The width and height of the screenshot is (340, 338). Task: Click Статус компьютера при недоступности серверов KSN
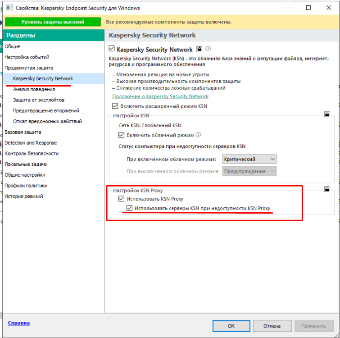pyautogui.click(x=182, y=146)
